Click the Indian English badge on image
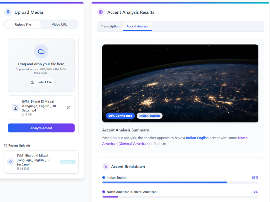 point(150,116)
